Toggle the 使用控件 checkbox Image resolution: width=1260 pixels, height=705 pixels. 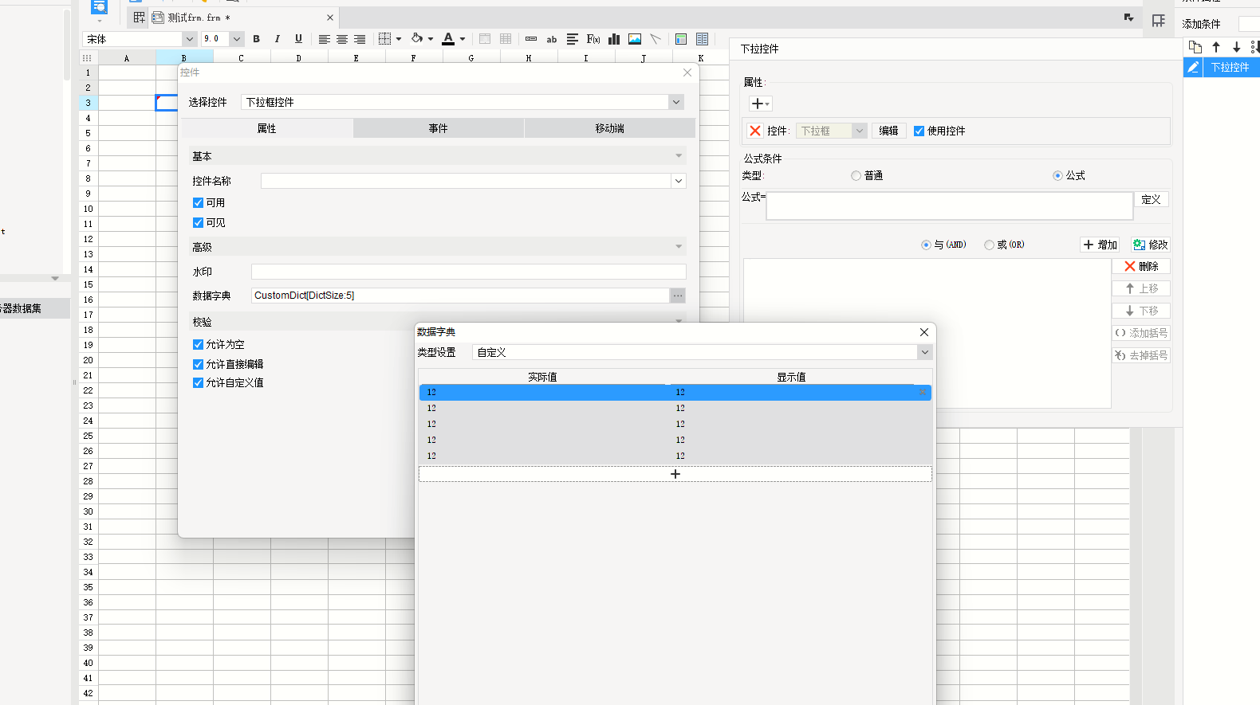point(919,131)
